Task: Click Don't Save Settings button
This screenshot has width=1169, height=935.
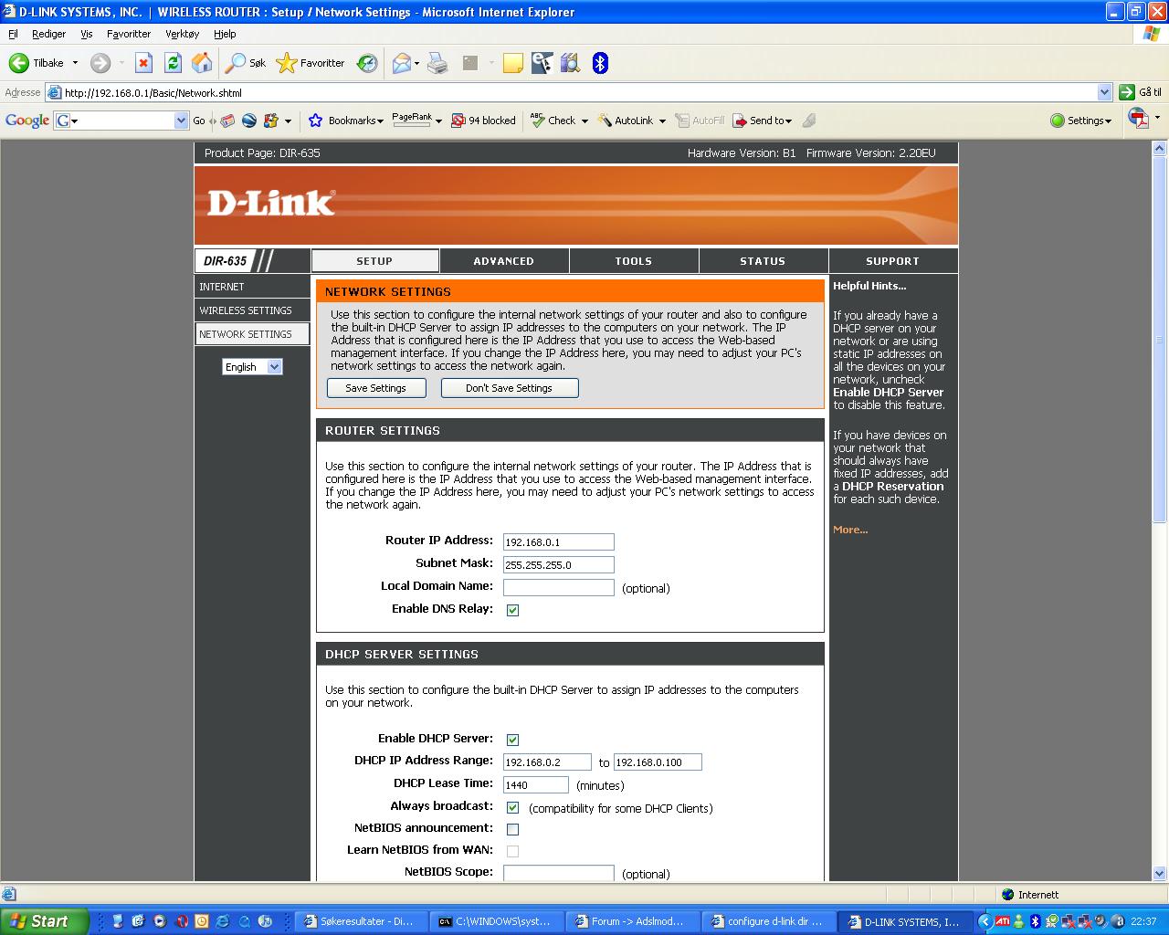Action: (x=509, y=388)
